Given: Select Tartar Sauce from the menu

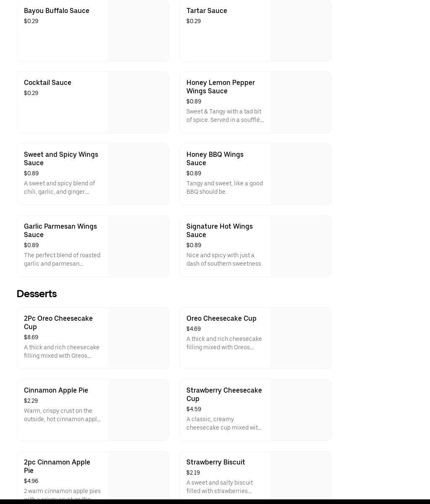Looking at the screenshot, I should (207, 11).
